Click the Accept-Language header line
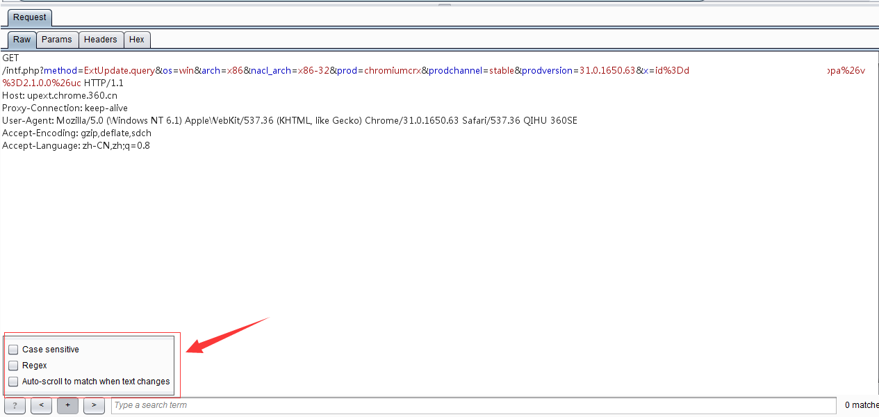 76,146
